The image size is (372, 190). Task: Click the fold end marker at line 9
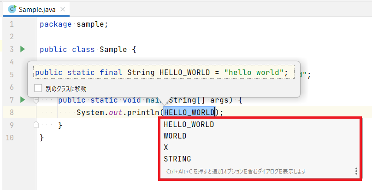point(36,125)
